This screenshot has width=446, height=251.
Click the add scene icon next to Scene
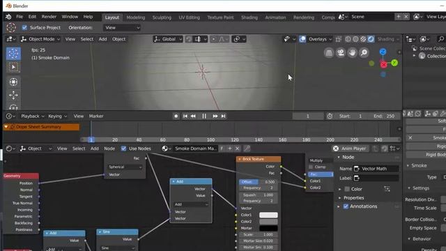(398, 17)
